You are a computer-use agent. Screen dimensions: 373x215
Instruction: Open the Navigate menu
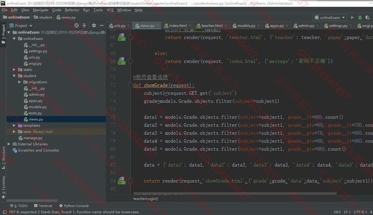point(41,10)
